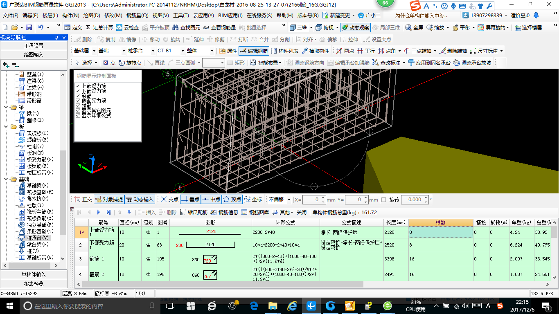Select 平行 parallel axis tool
The image size is (559, 314).
366,51
